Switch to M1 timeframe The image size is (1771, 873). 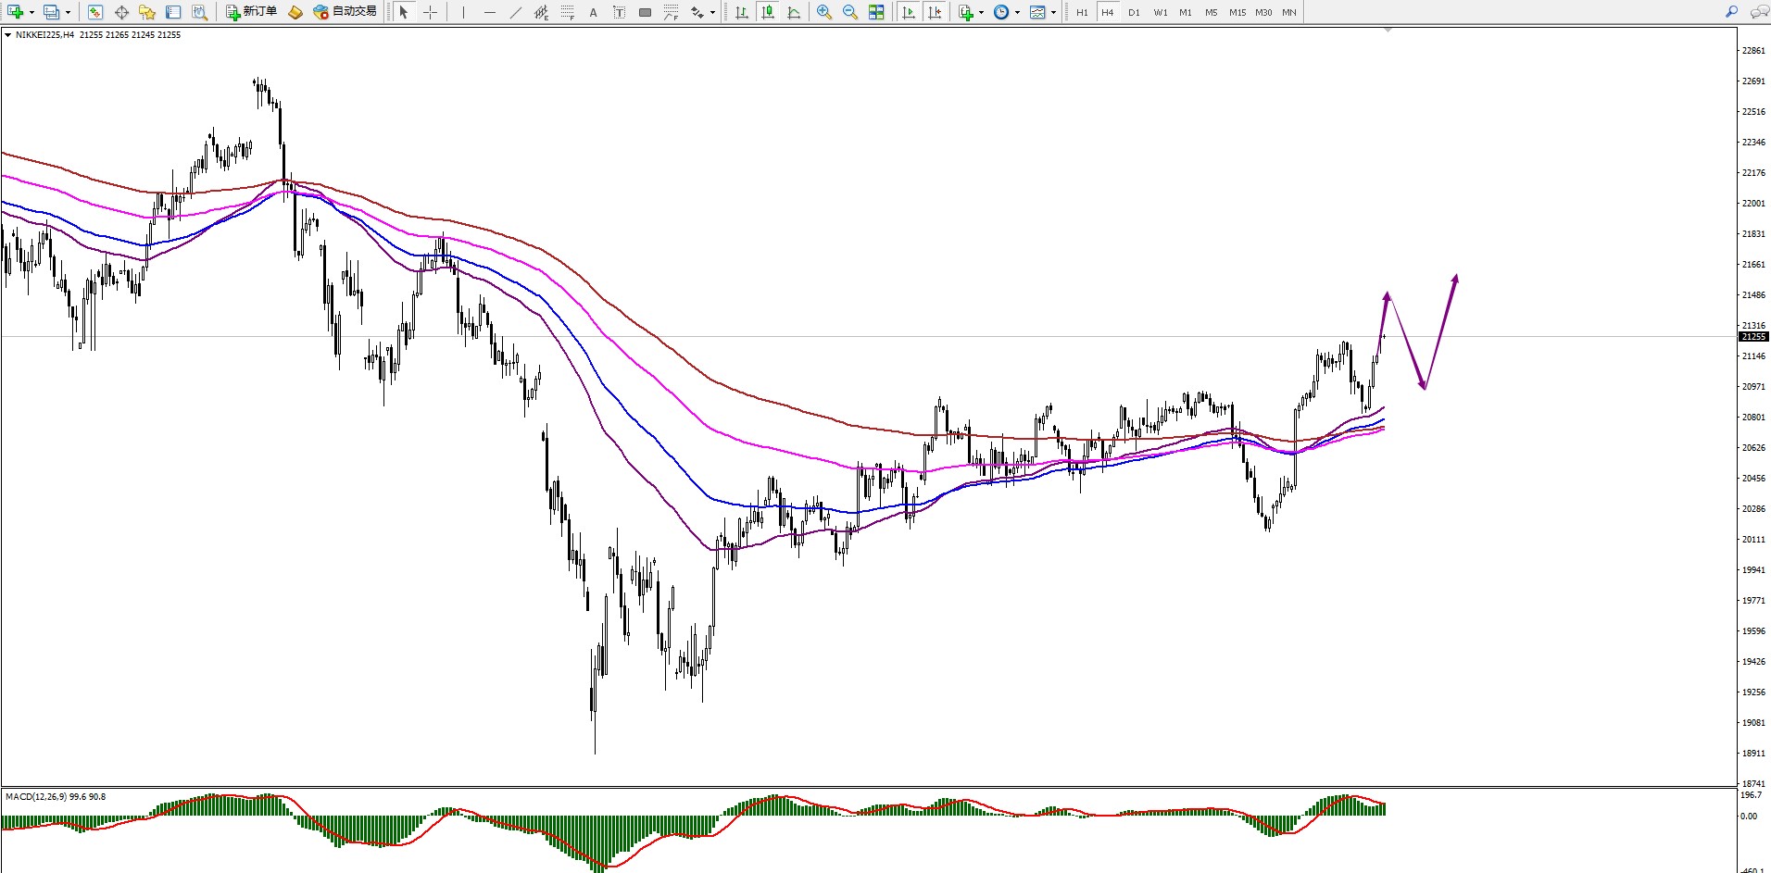click(1186, 12)
